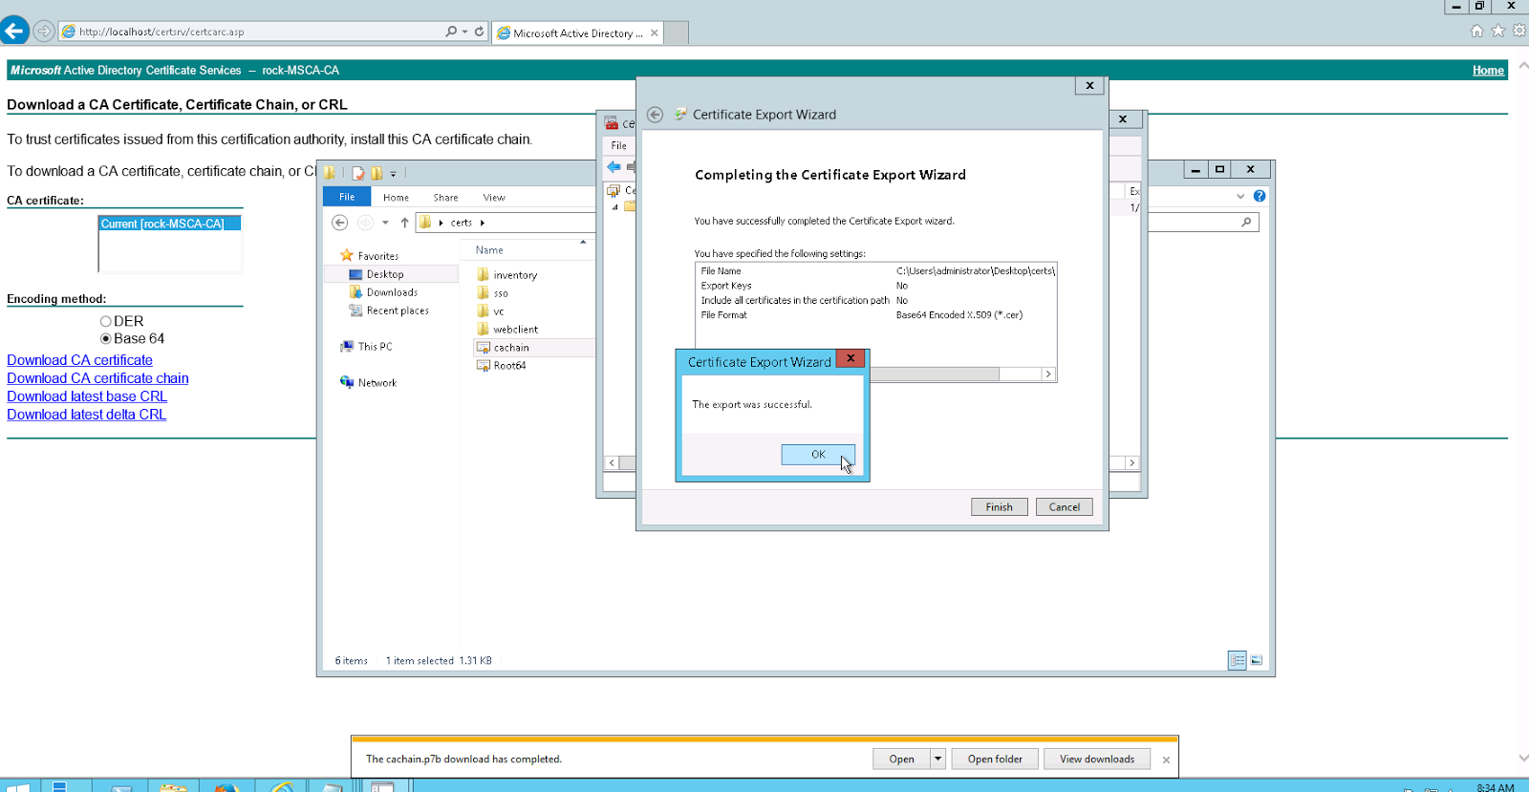Viewport: 1529px width, 792px height.
Task: Open the Internet Explorer Home icon
Action: pos(1477,31)
